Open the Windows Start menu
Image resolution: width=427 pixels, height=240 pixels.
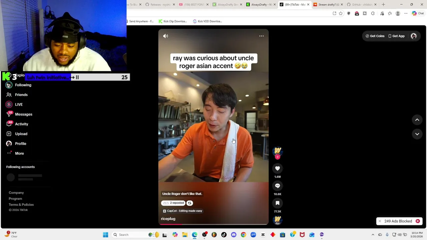[x=105, y=235]
